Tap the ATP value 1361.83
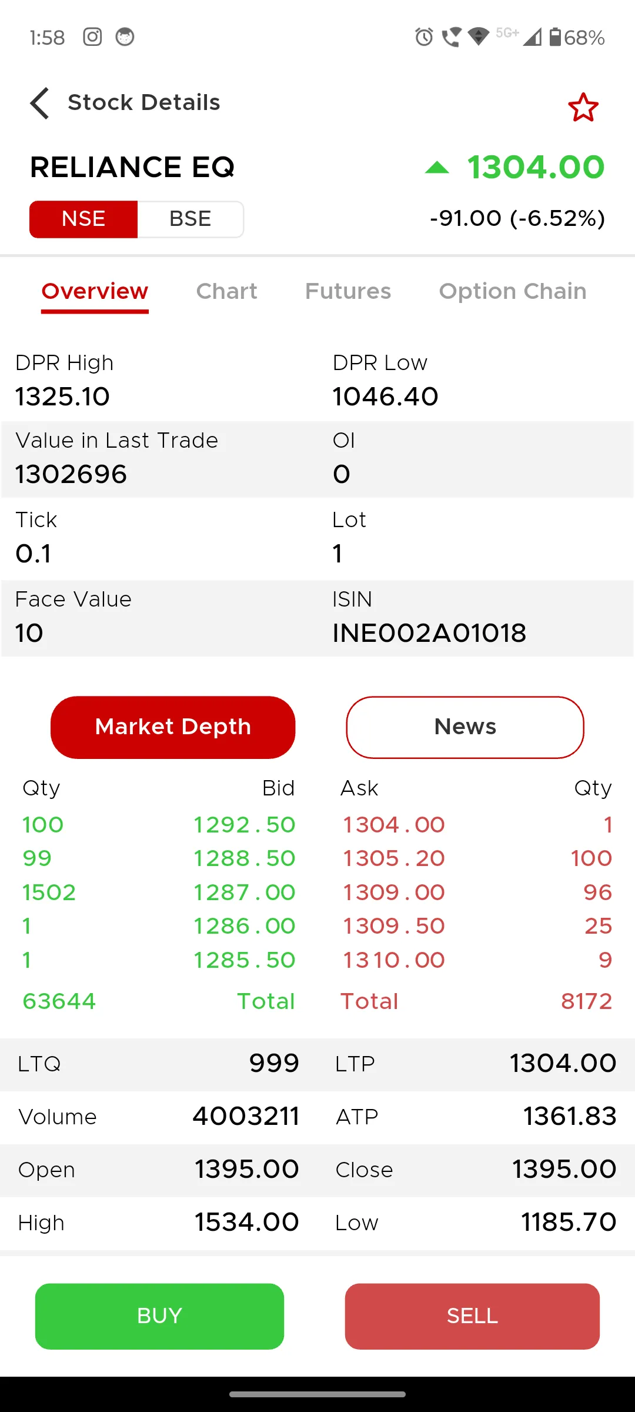 (570, 1116)
